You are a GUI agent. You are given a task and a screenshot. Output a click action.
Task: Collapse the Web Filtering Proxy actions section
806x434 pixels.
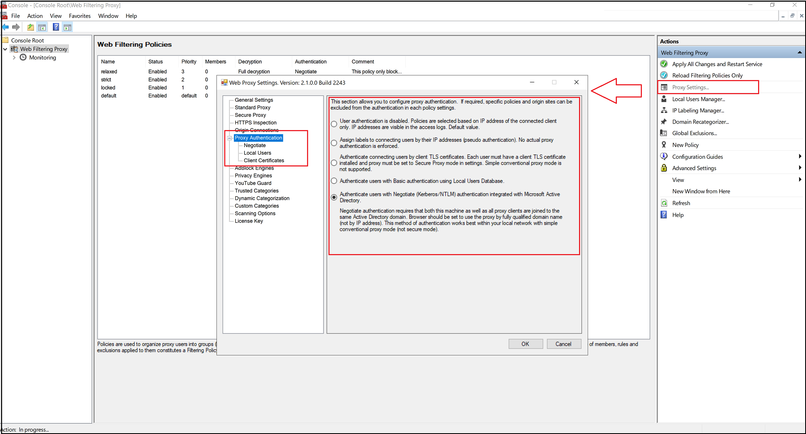[799, 53]
